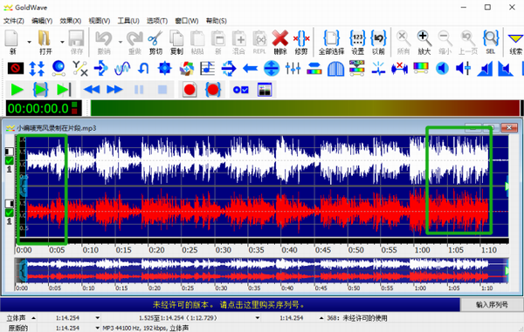Start a new recording with the red button
This screenshot has width=524, height=332.
tap(190, 90)
